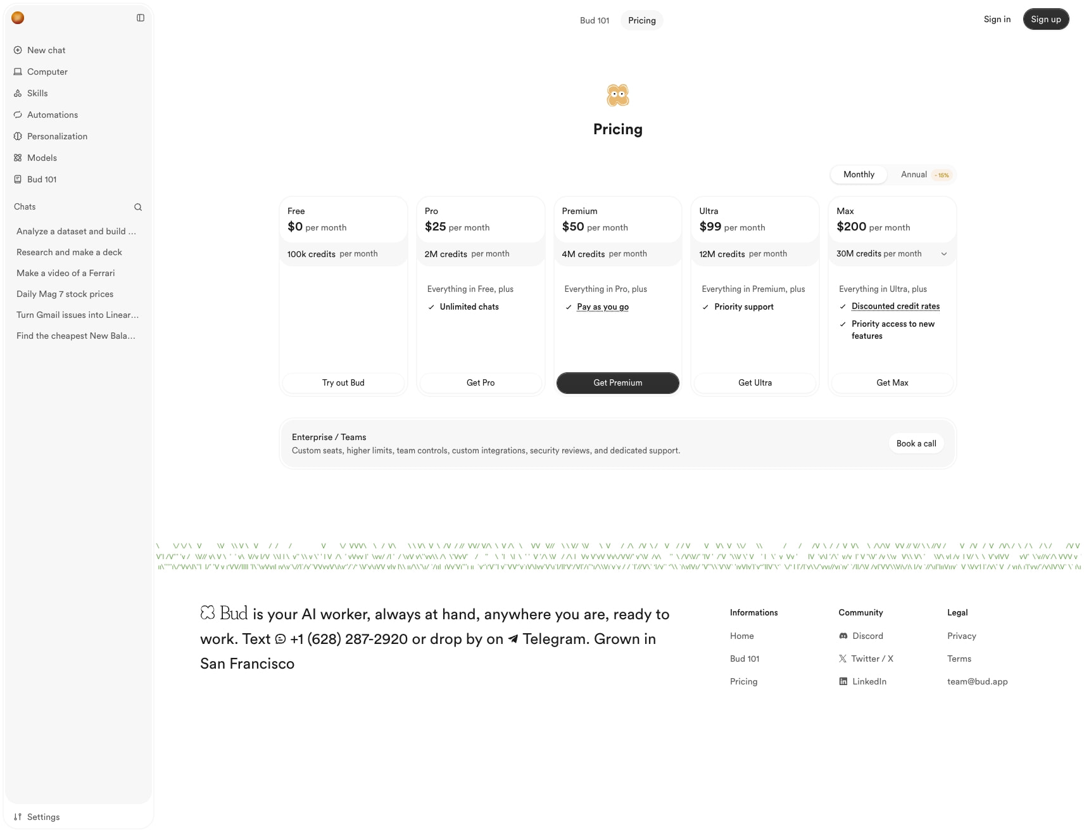
Task: Click the Bud 101 footer link
Action: pyautogui.click(x=745, y=659)
